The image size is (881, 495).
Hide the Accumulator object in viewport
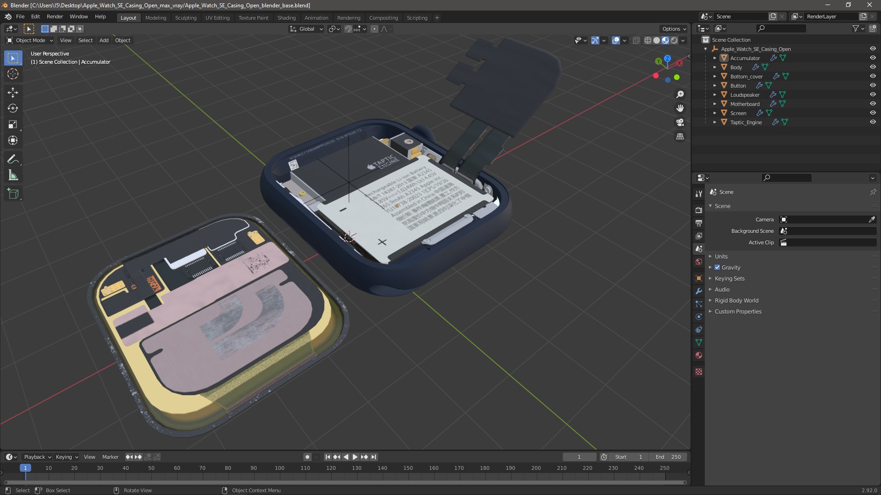(873, 58)
